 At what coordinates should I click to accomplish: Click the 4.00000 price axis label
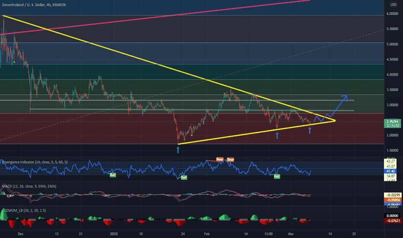392,74
